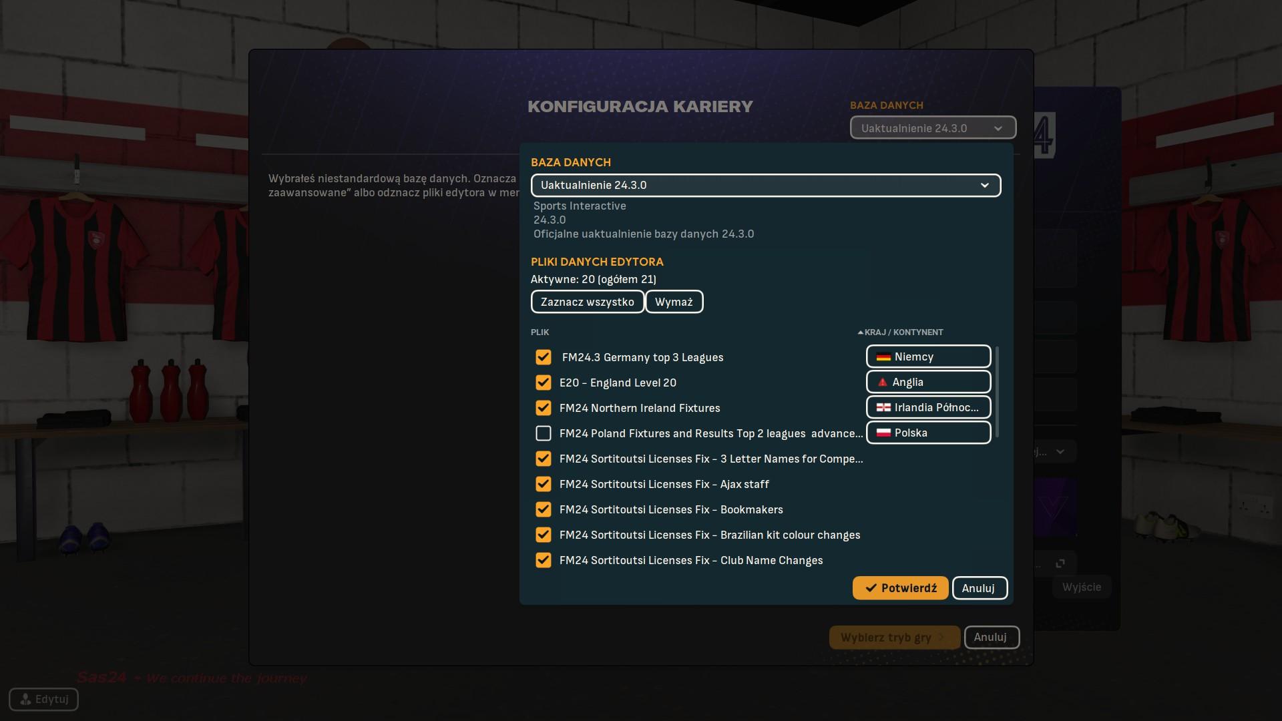Select the Irlandia Północna country tag
The width and height of the screenshot is (1282, 721).
[x=928, y=407]
